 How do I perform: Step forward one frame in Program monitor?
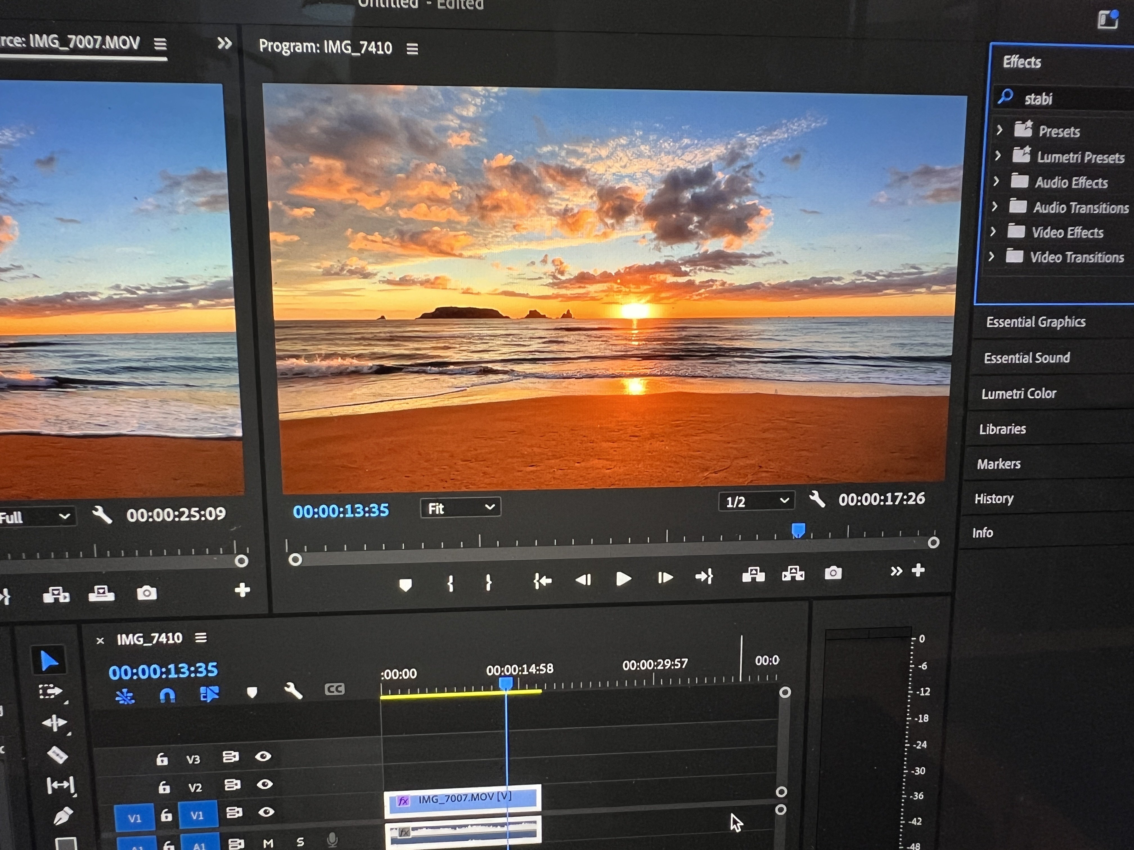pos(665,577)
